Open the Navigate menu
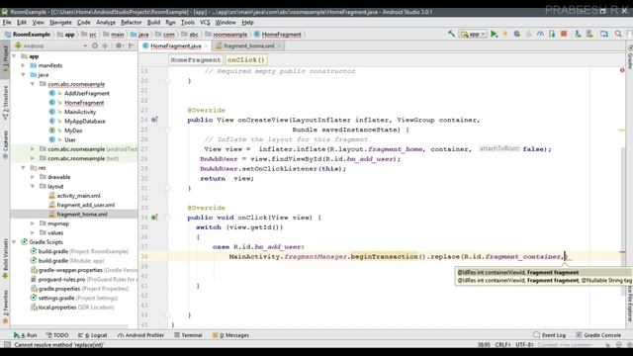The height and width of the screenshot is (356, 633). pyautogui.click(x=60, y=22)
